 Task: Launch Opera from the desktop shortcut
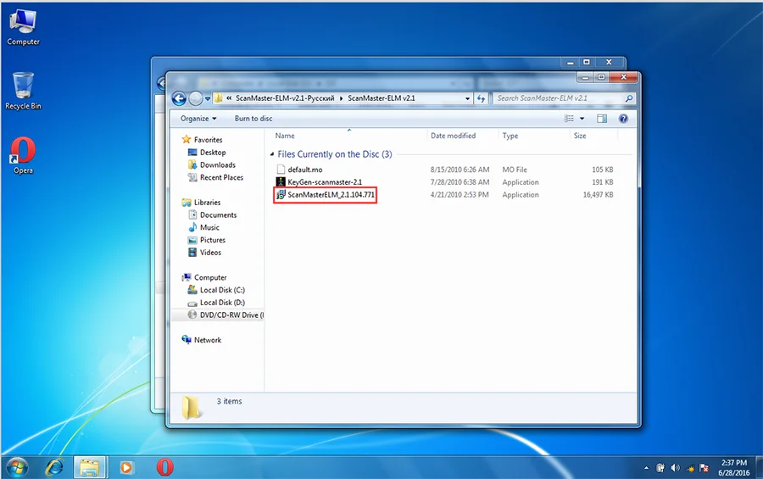coord(23,155)
